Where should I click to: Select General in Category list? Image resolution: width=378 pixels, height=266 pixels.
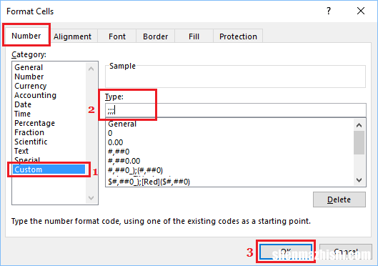[x=49, y=67]
